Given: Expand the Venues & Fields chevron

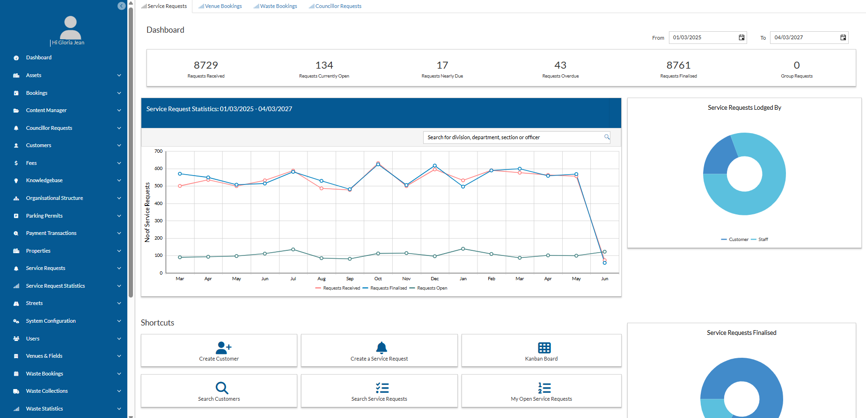Looking at the screenshot, I should point(119,356).
